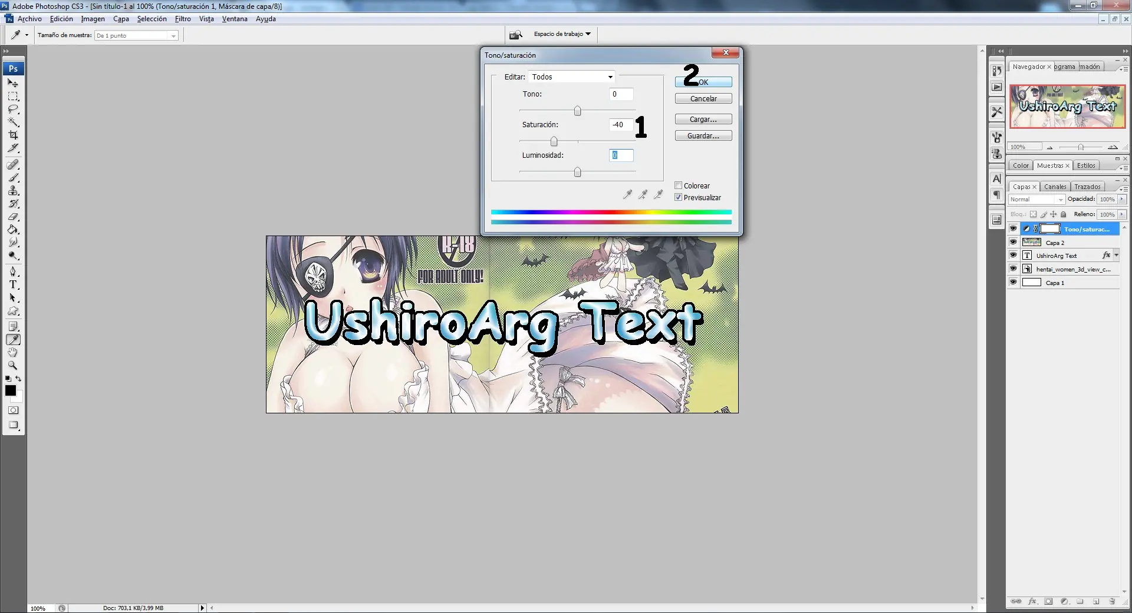1132x613 pixels.
Task: Click the Guardar... button
Action: (x=703, y=135)
